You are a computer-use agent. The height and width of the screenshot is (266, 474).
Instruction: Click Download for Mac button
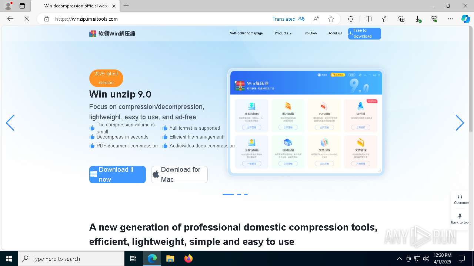[x=179, y=174]
